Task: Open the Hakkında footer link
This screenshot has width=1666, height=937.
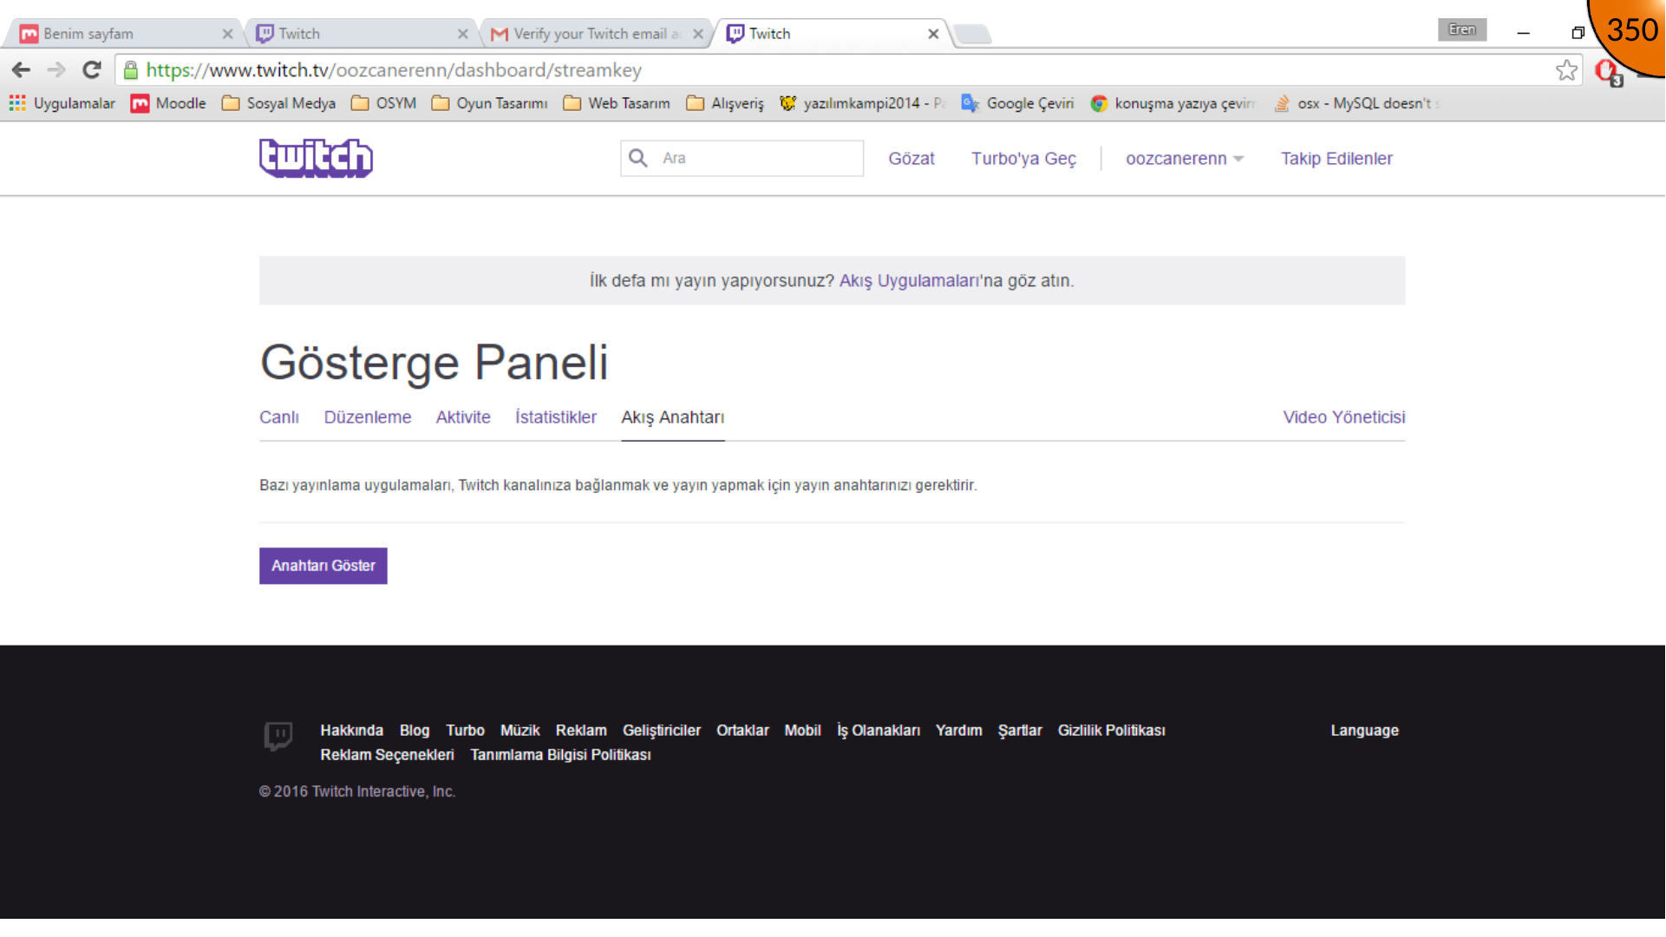Action: click(x=352, y=731)
